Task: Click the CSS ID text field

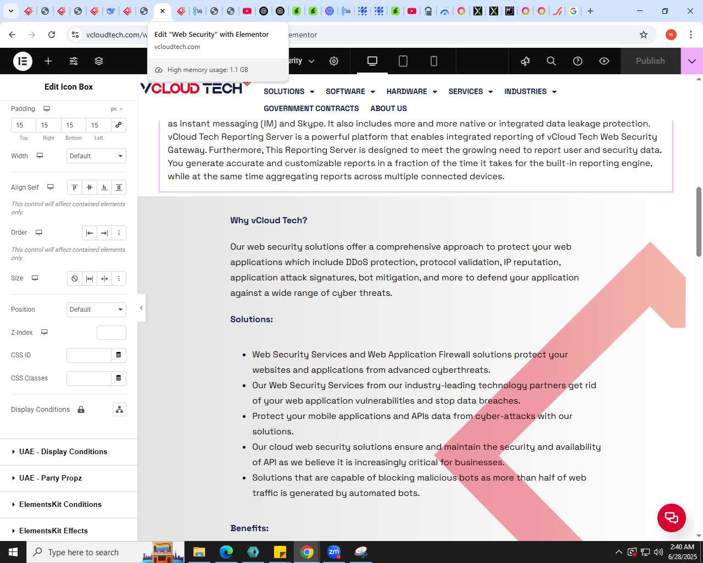Action: click(89, 355)
